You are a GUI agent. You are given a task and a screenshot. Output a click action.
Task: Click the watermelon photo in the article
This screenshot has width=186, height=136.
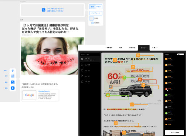point(52,56)
